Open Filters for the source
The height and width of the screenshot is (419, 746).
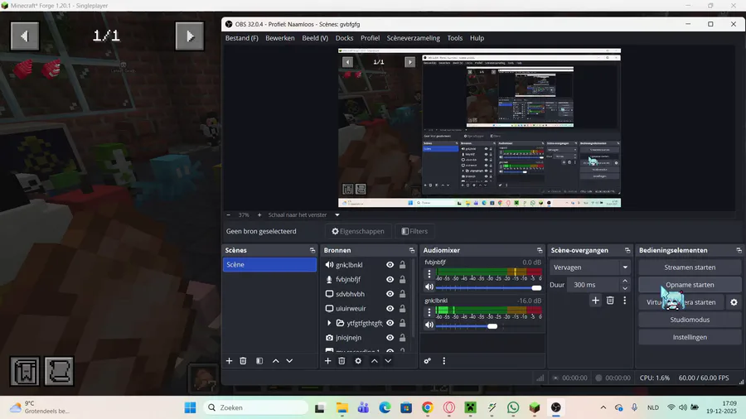[x=415, y=231]
